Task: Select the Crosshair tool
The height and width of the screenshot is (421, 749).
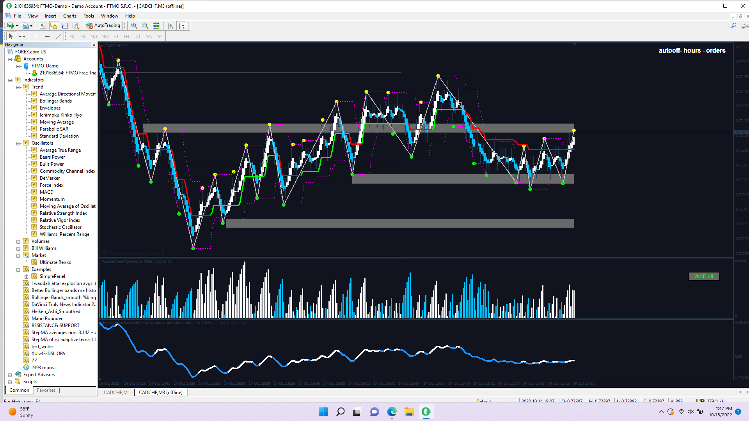Action: [22, 36]
